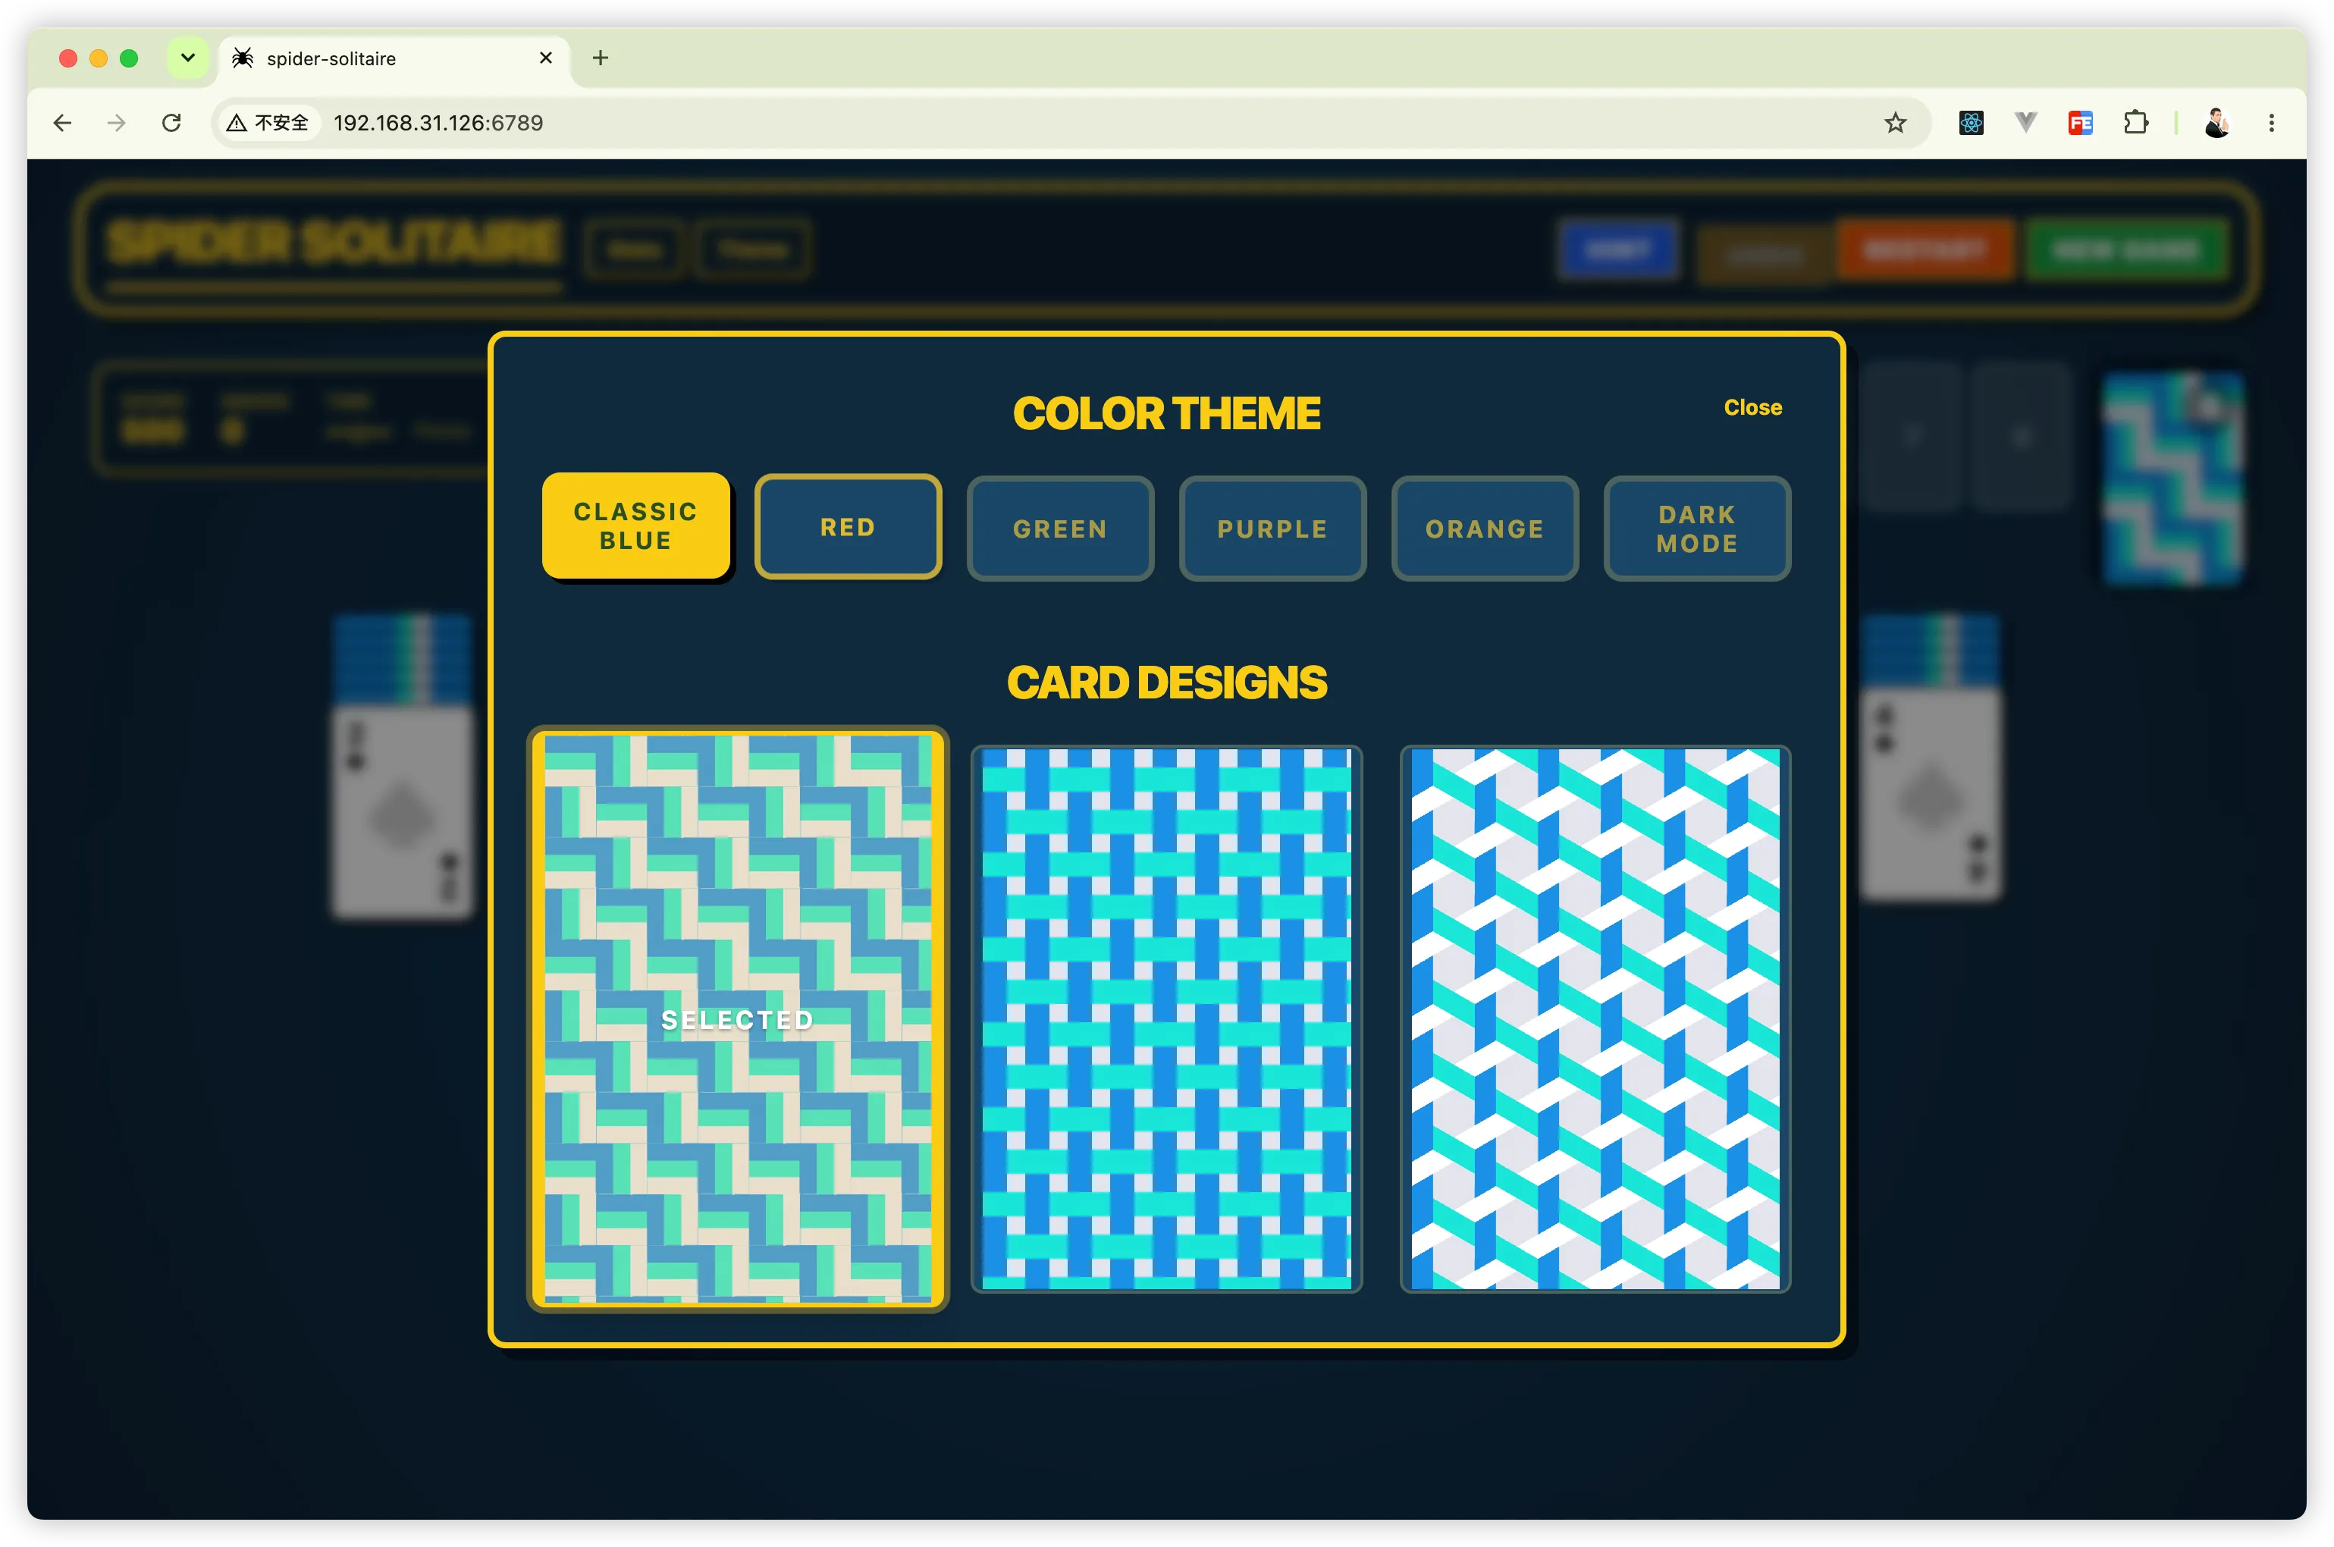Image resolution: width=2334 pixels, height=1547 pixels.
Task: Go back in browser history
Action: [x=62, y=122]
